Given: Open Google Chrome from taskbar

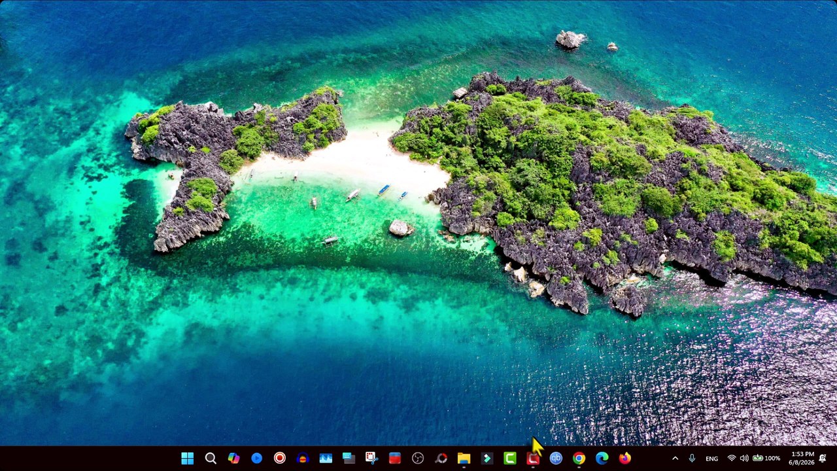Looking at the screenshot, I should coord(579,459).
